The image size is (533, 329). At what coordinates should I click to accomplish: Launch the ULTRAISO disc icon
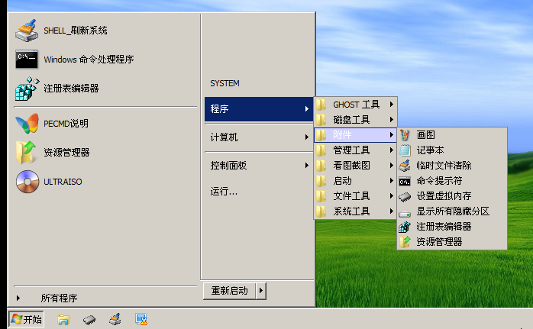tap(27, 182)
